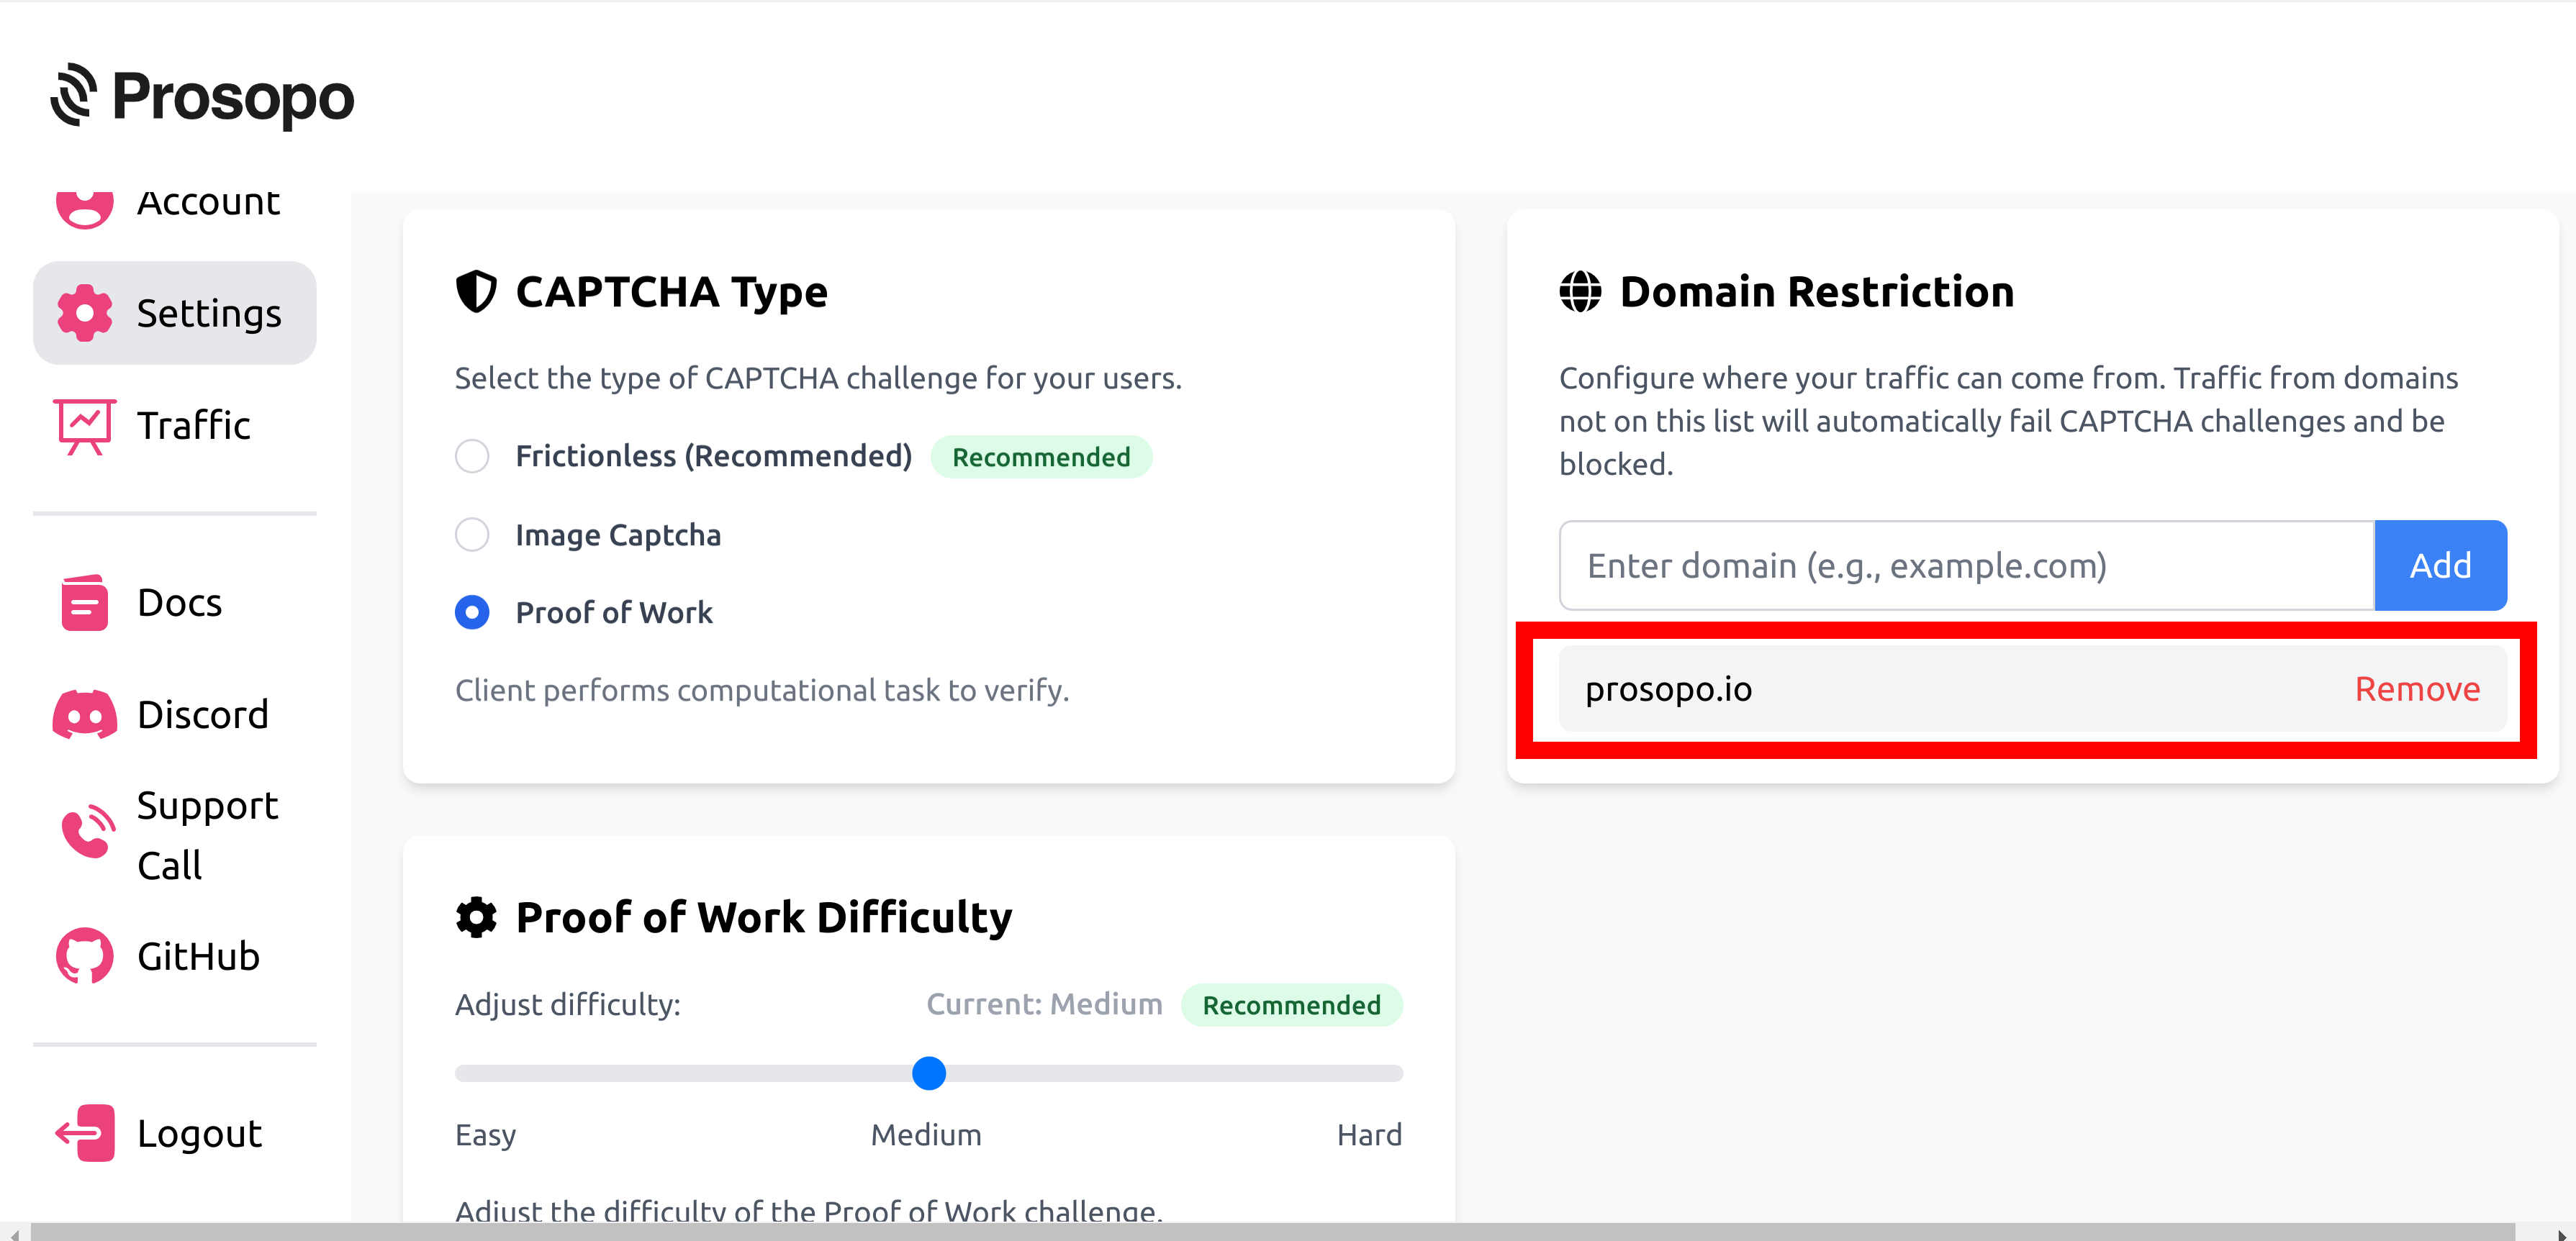Click 'Client performs computational task to verify.' text
2576x1241 pixels.
point(762,691)
